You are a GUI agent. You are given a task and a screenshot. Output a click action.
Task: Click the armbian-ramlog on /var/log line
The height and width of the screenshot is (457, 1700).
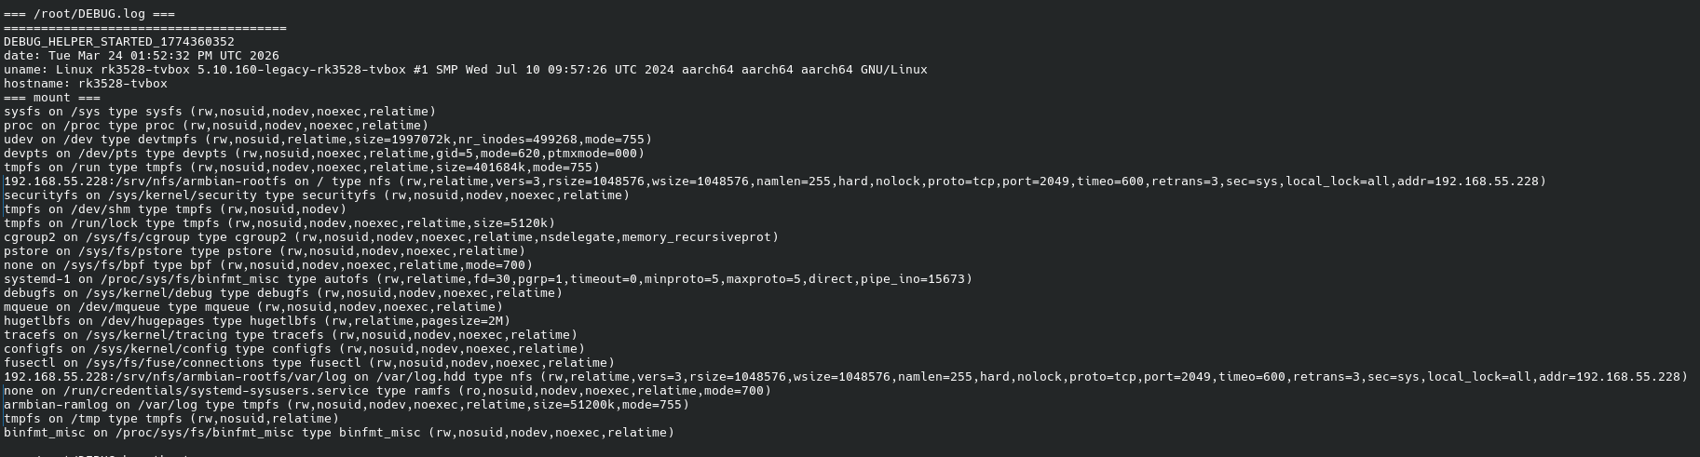coord(346,405)
